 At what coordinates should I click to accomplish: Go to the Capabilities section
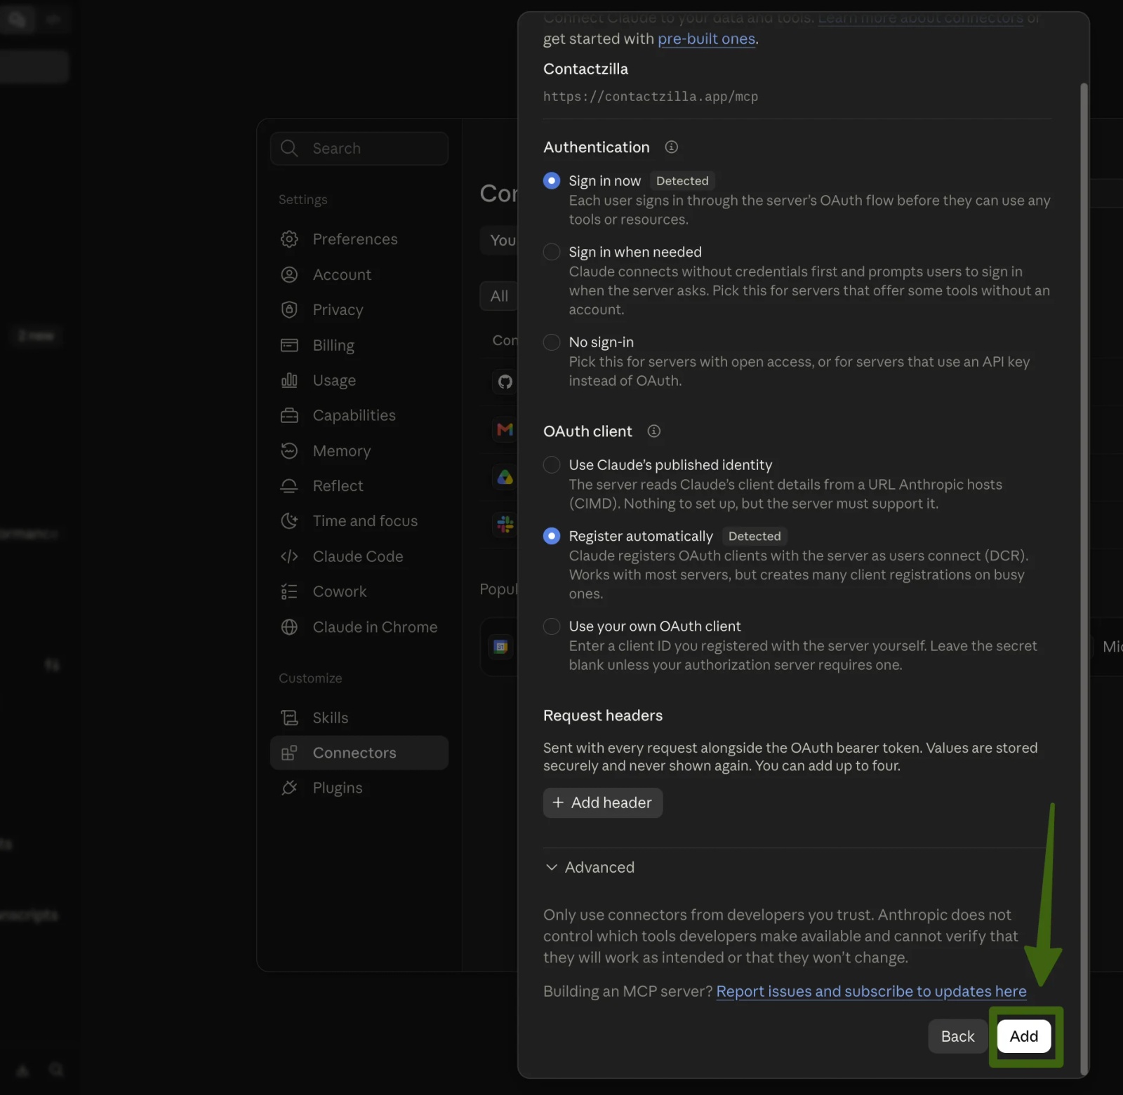tap(359, 415)
